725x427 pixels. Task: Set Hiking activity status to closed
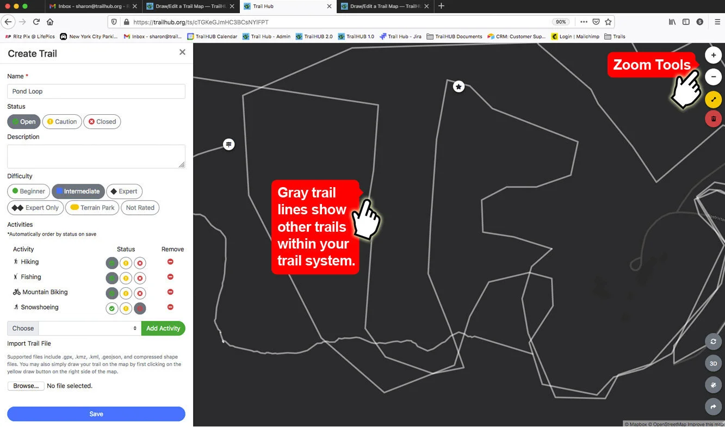click(x=140, y=263)
